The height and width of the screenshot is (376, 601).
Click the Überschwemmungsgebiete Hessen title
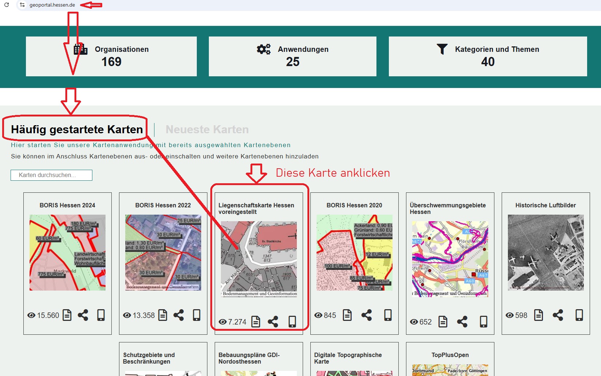[x=448, y=208]
